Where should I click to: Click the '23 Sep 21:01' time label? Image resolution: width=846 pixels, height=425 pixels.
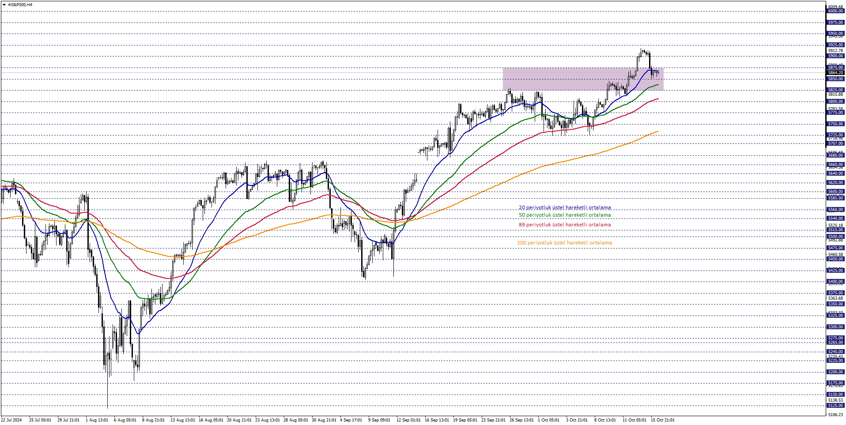tap(494, 420)
